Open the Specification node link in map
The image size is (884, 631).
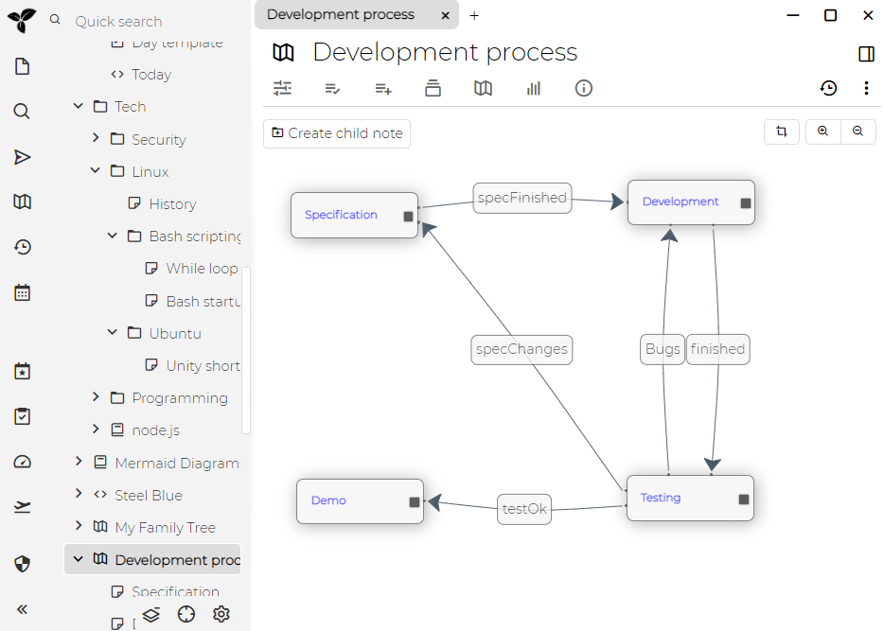tap(341, 215)
